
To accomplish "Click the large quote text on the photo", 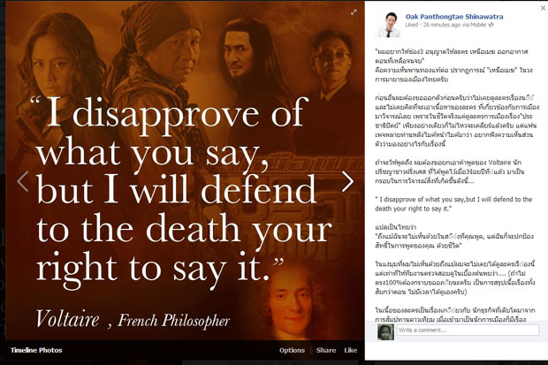I will (182, 189).
